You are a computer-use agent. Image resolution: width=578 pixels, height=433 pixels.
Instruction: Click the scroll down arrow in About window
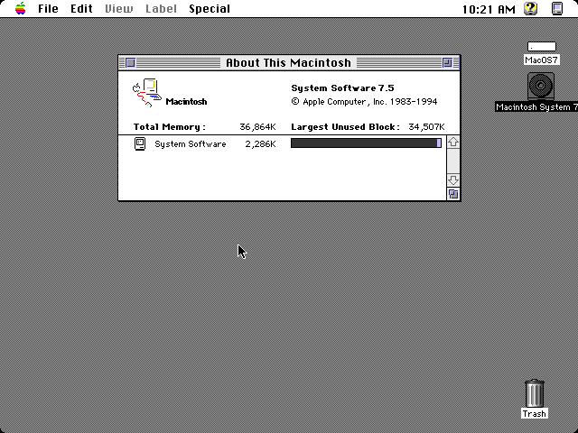tap(453, 180)
